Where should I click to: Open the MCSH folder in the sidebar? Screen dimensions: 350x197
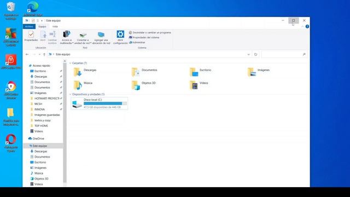coord(38,104)
